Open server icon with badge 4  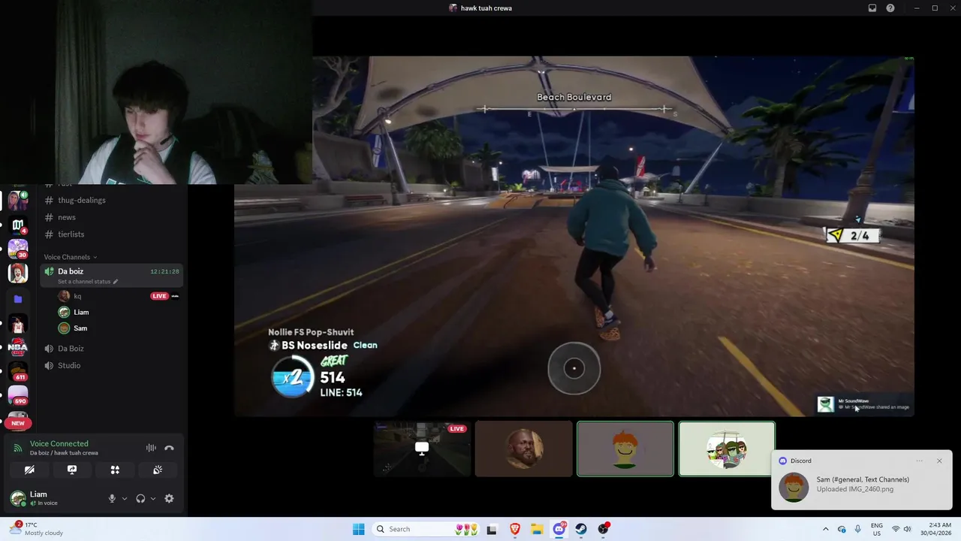(x=18, y=225)
